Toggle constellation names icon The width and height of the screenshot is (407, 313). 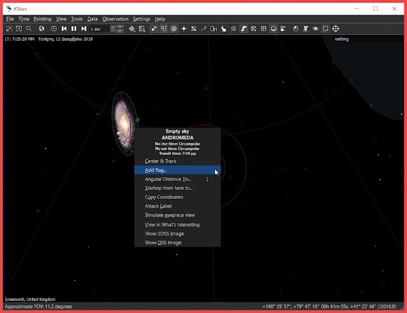click(x=214, y=29)
